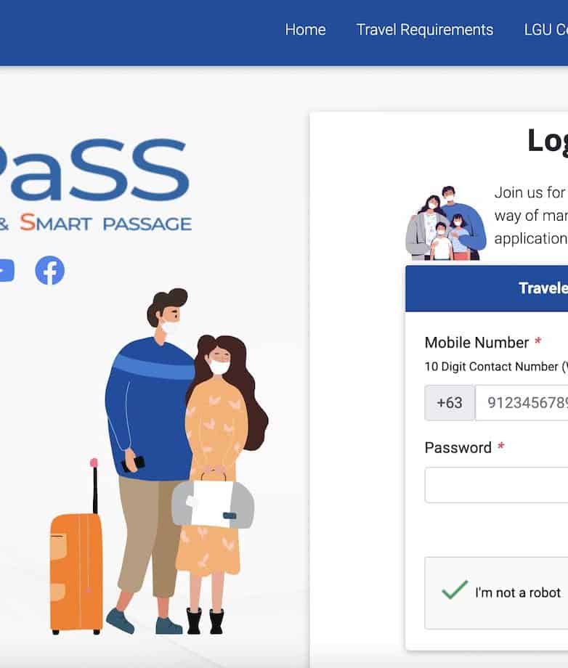Open the Facebook page icon
This screenshot has height=668, width=568.
click(x=50, y=270)
